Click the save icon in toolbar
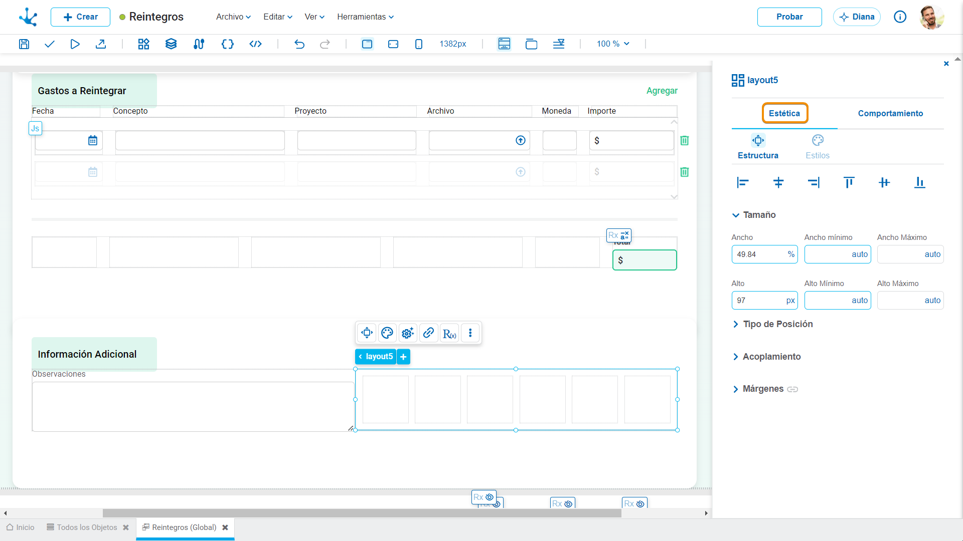963x541 pixels. (x=24, y=44)
